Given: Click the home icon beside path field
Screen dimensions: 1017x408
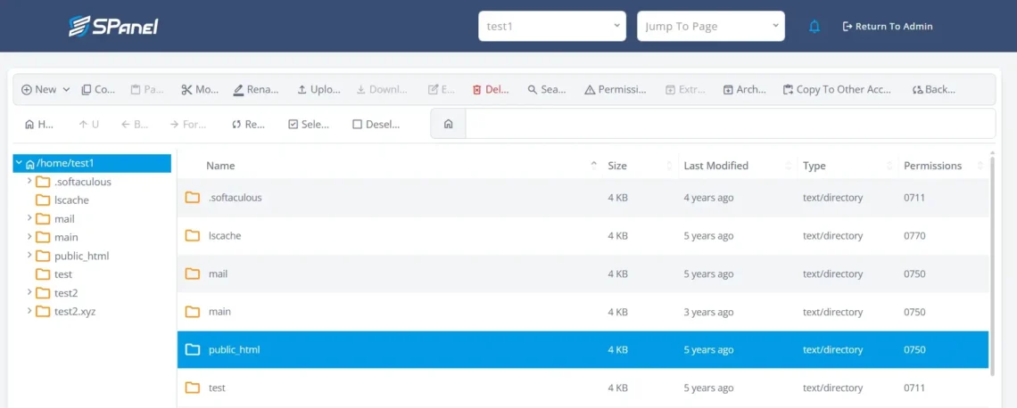Looking at the screenshot, I should (448, 124).
